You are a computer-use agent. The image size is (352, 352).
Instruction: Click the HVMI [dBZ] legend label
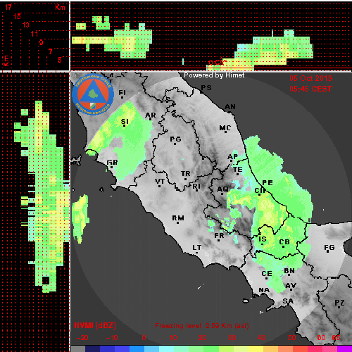[x=95, y=325]
